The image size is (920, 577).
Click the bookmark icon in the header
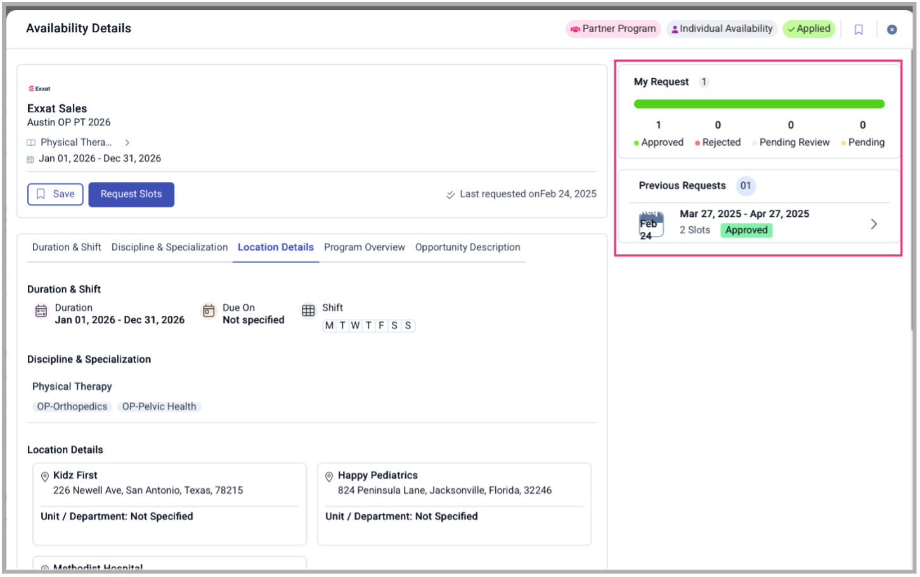858,29
